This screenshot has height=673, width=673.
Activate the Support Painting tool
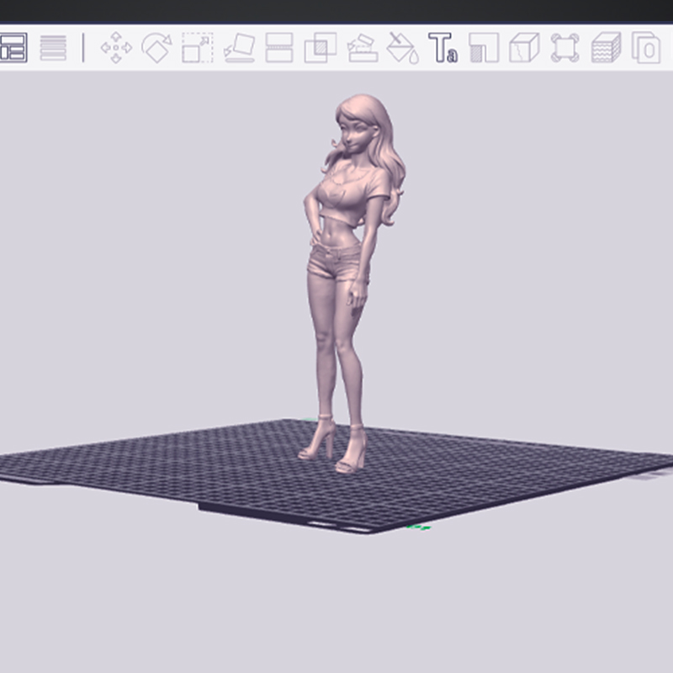pos(363,48)
